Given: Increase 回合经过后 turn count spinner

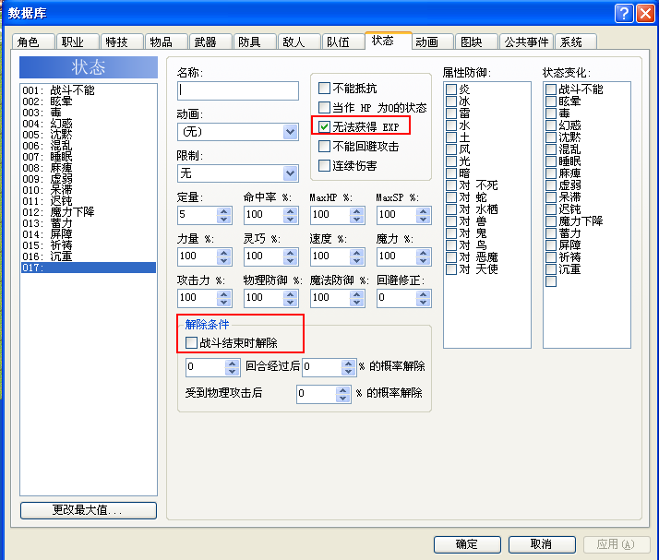Looking at the screenshot, I should point(233,363).
